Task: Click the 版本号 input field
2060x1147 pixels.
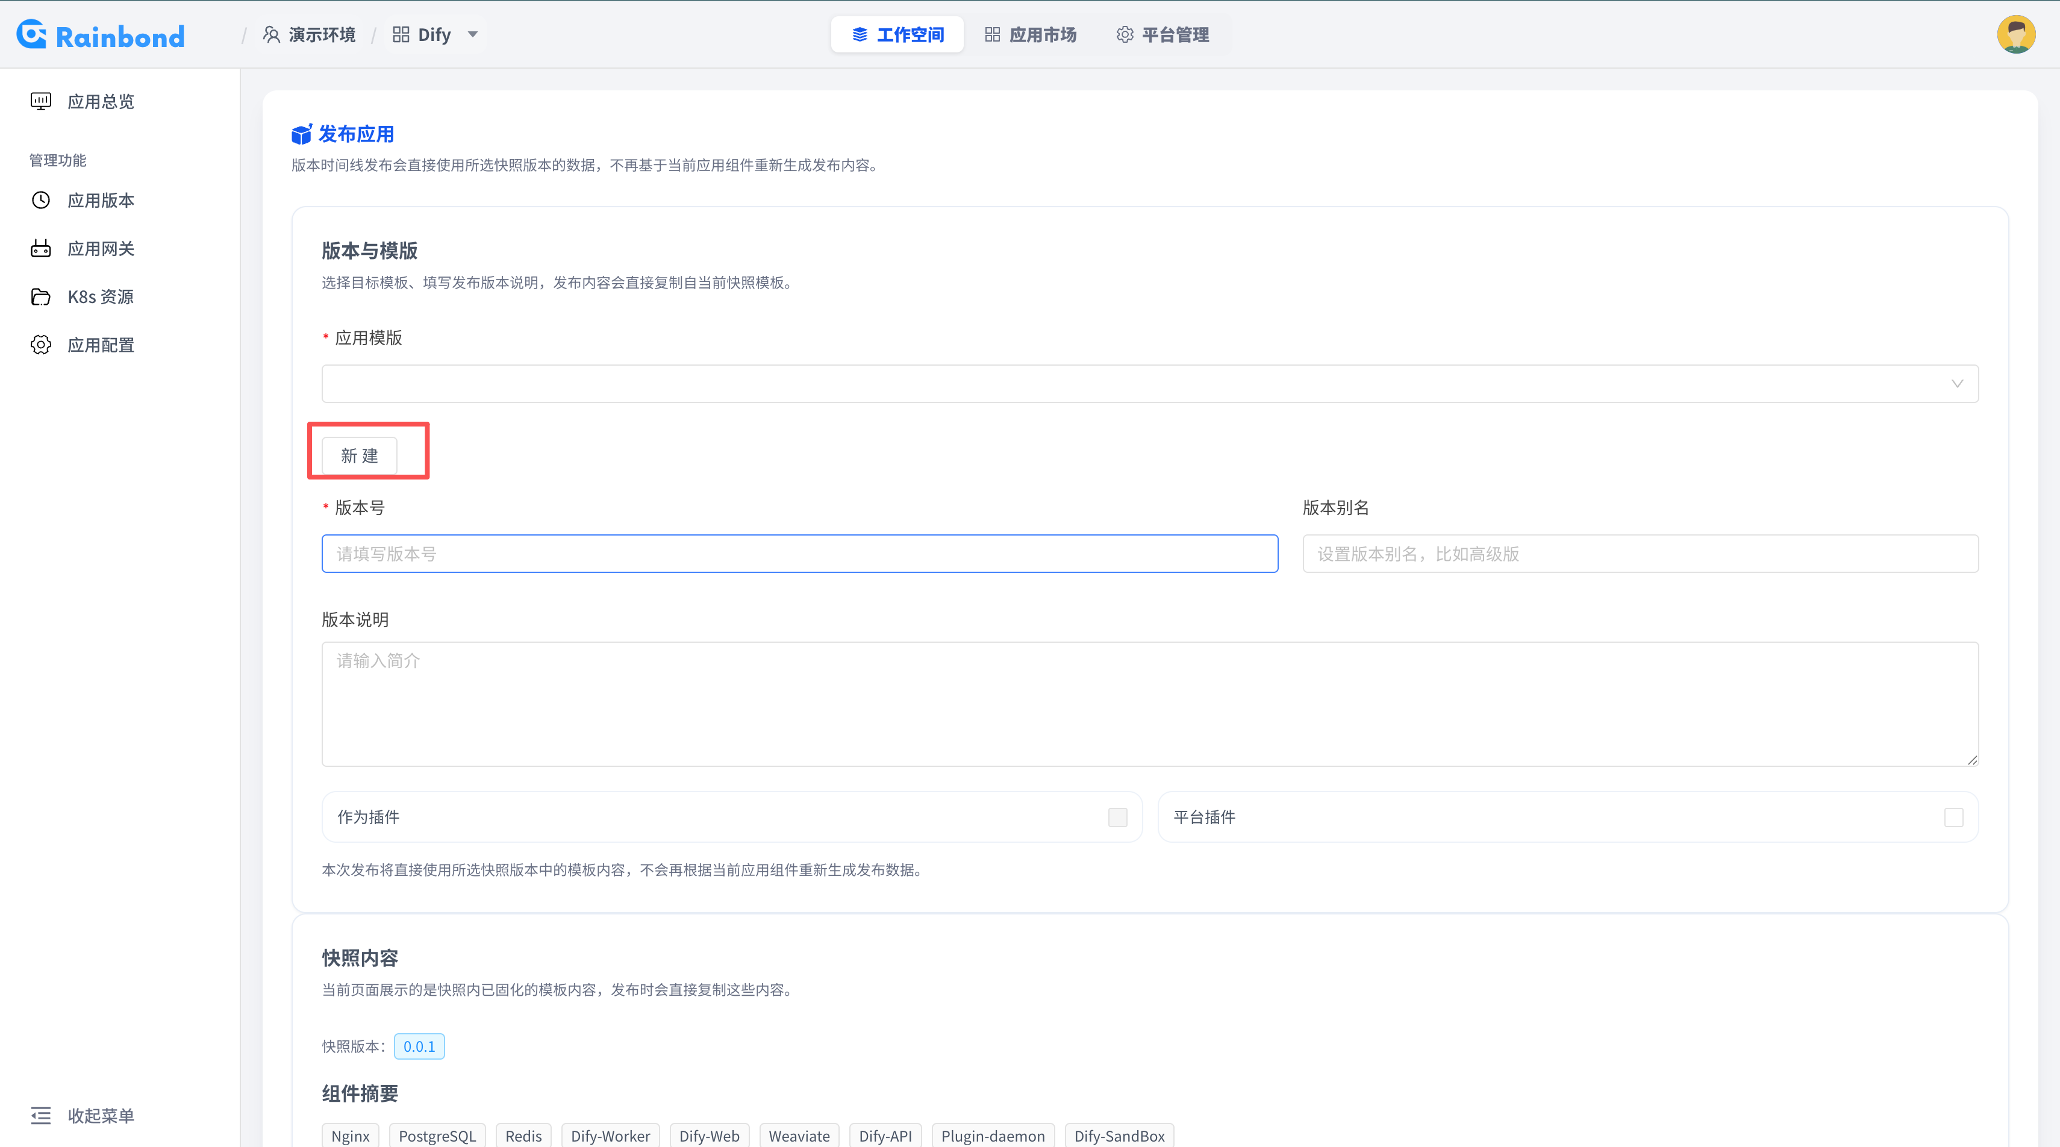Action: coord(800,554)
